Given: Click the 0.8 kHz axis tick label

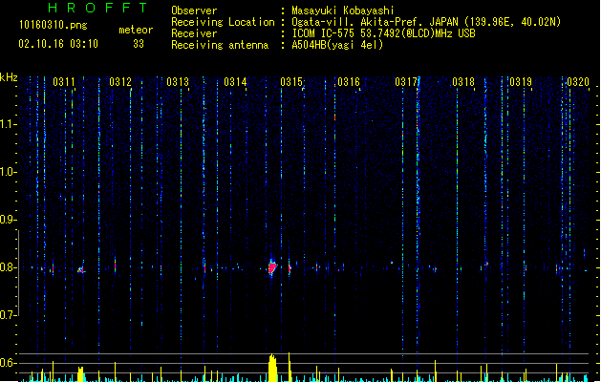Looking at the screenshot, I should [x=8, y=267].
